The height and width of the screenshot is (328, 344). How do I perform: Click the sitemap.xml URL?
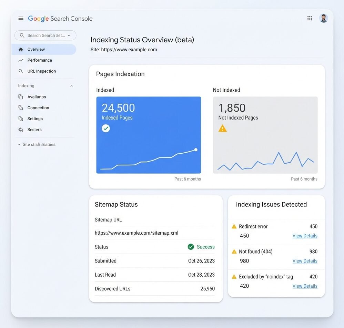coord(136,233)
